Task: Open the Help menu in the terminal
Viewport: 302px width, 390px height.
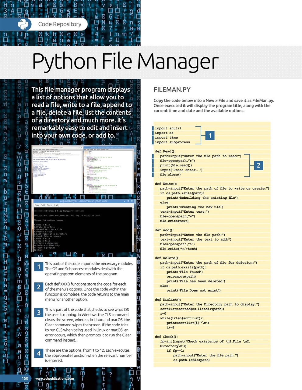Action: [x=57, y=205]
